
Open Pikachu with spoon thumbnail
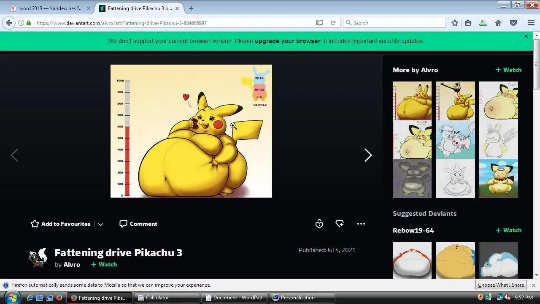456,101
